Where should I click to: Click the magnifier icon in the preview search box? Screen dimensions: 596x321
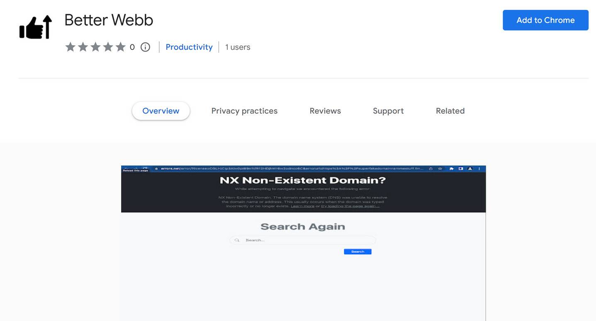[237, 240]
